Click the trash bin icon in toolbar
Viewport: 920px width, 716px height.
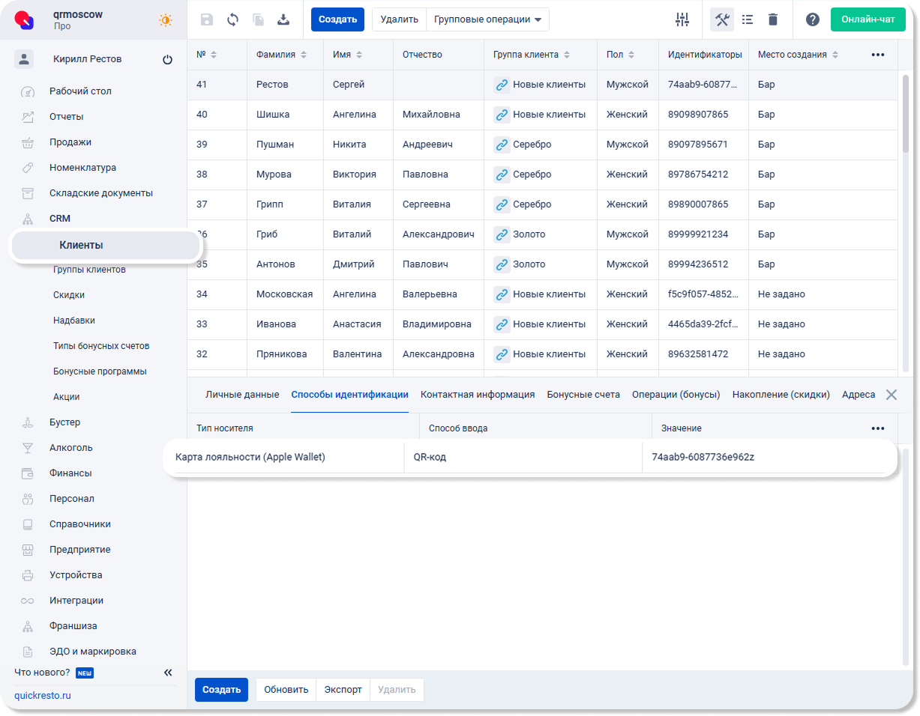[773, 19]
